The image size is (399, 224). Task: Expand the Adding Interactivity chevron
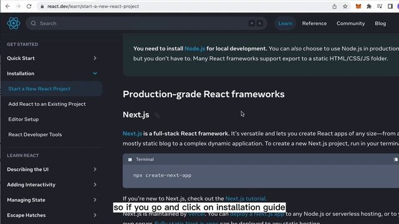[95, 185]
